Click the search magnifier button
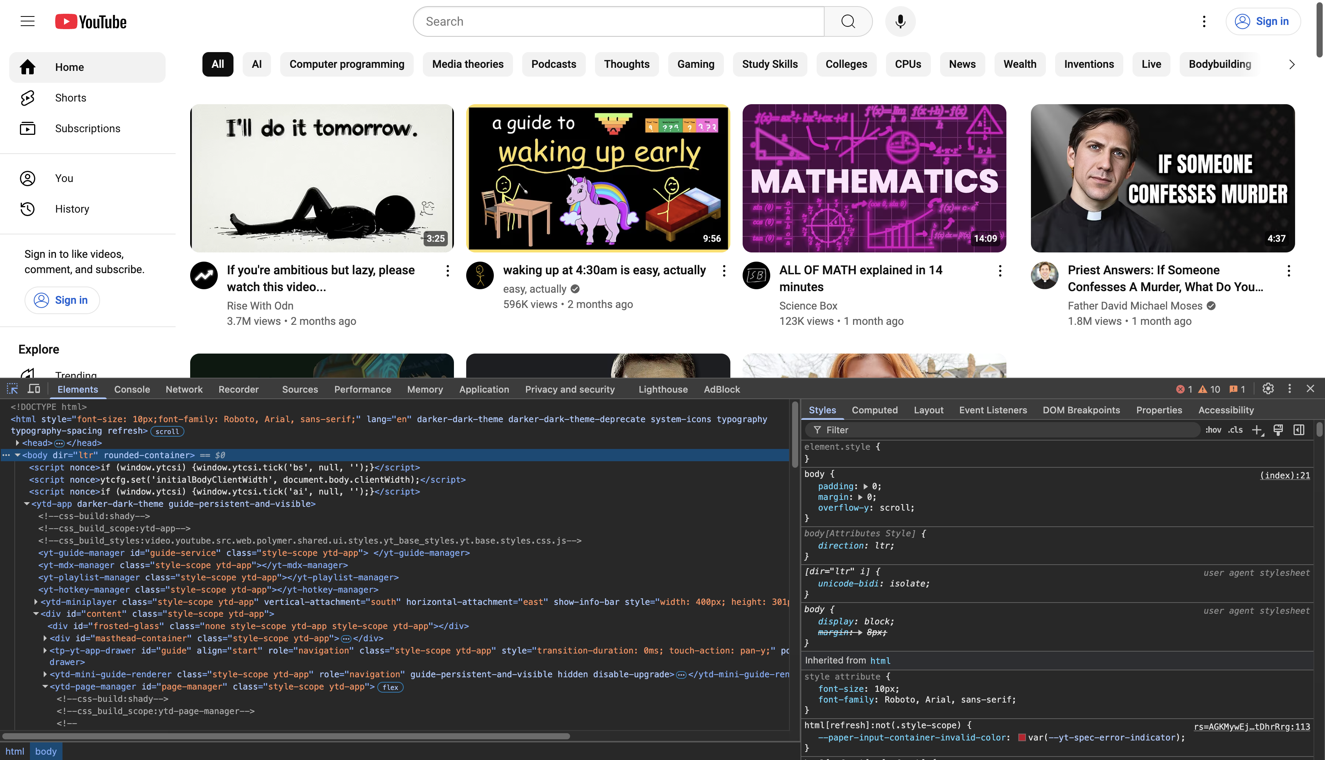1325x760 pixels. (x=848, y=21)
